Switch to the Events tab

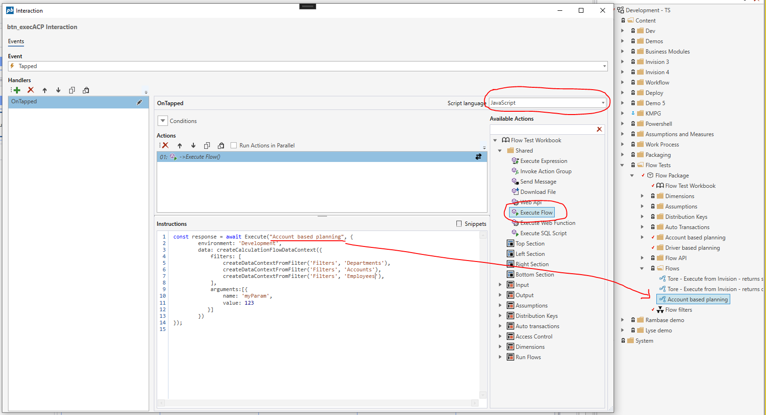click(16, 41)
